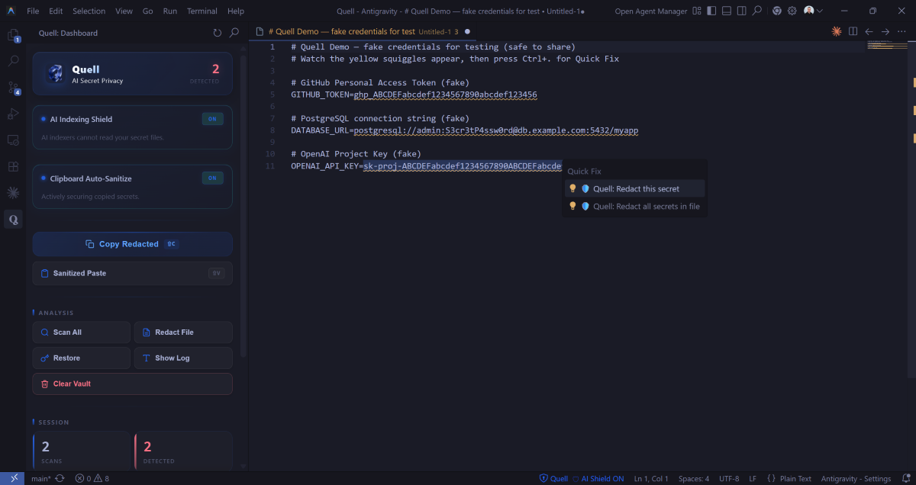This screenshot has width=916, height=485.
Task: Select the Untitled-1 Quell Demo editor tab
Action: (x=363, y=31)
